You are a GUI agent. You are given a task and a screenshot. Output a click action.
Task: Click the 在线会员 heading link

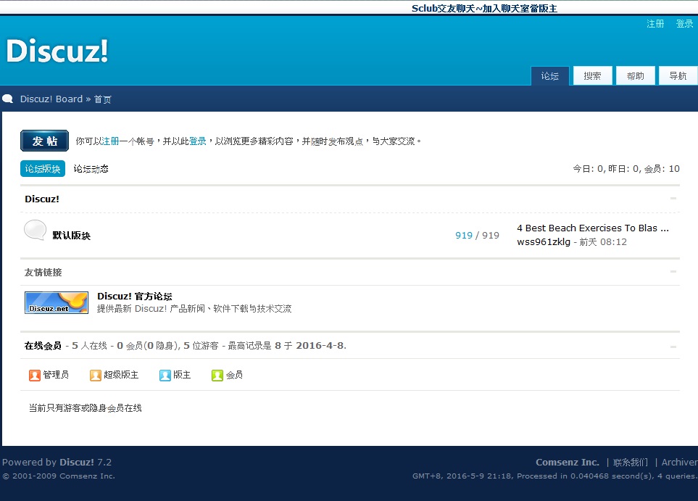[x=43, y=346]
